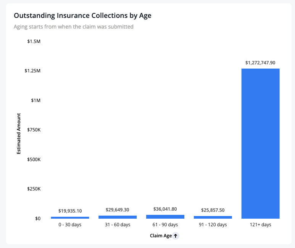This screenshot has height=248, width=295.
Task: Click the $29,649.30 value label
Action: [x=118, y=210]
